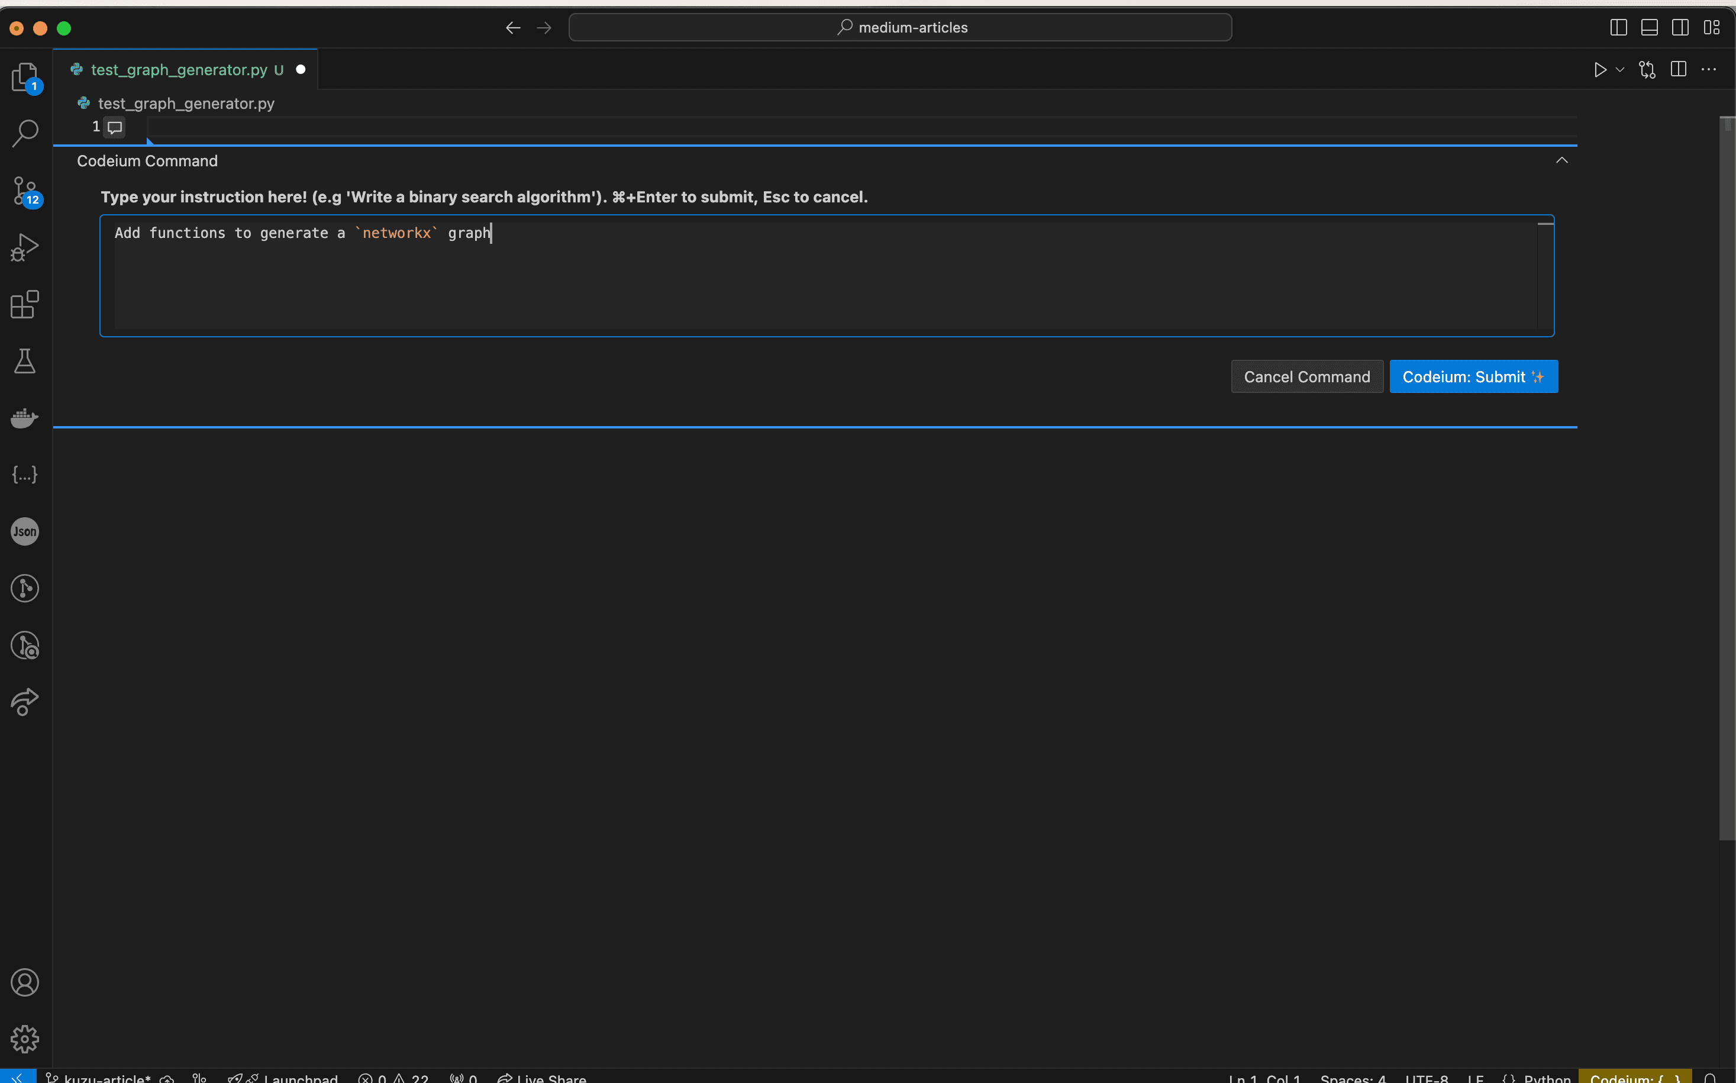Click Ln 1, Col 1 go-to-line indicator
Screen dimensions: 1736x1083
pyautogui.click(x=1264, y=1077)
